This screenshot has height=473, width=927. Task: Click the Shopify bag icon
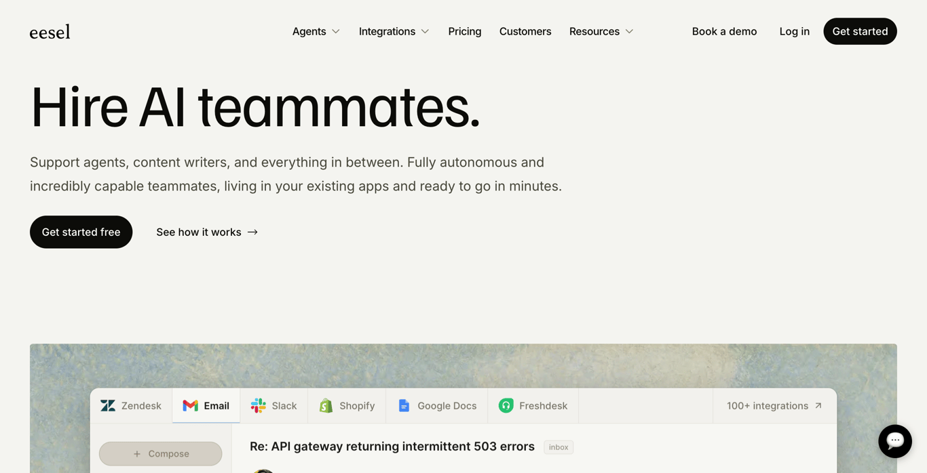[x=326, y=406]
